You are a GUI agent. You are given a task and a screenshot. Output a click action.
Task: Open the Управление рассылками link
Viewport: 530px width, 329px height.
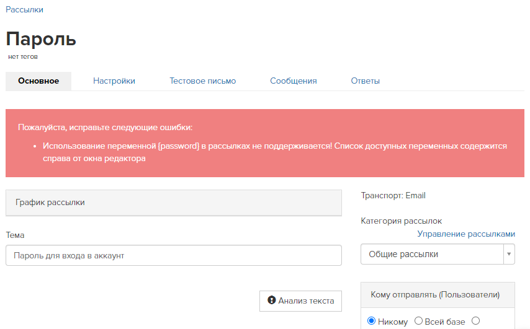(466, 234)
